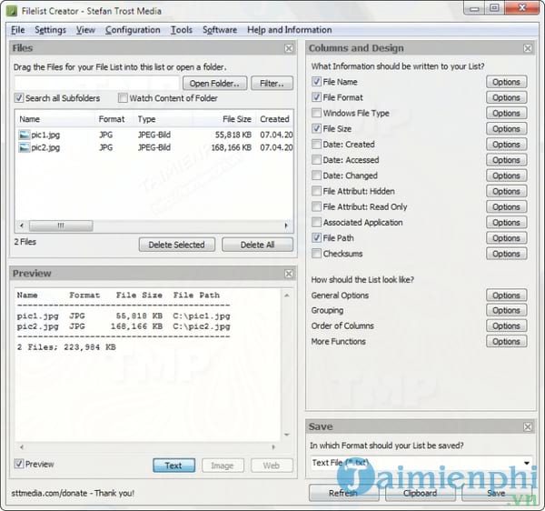Open Options for Order of Columns
Image resolution: width=545 pixels, height=511 pixels.
(x=506, y=326)
